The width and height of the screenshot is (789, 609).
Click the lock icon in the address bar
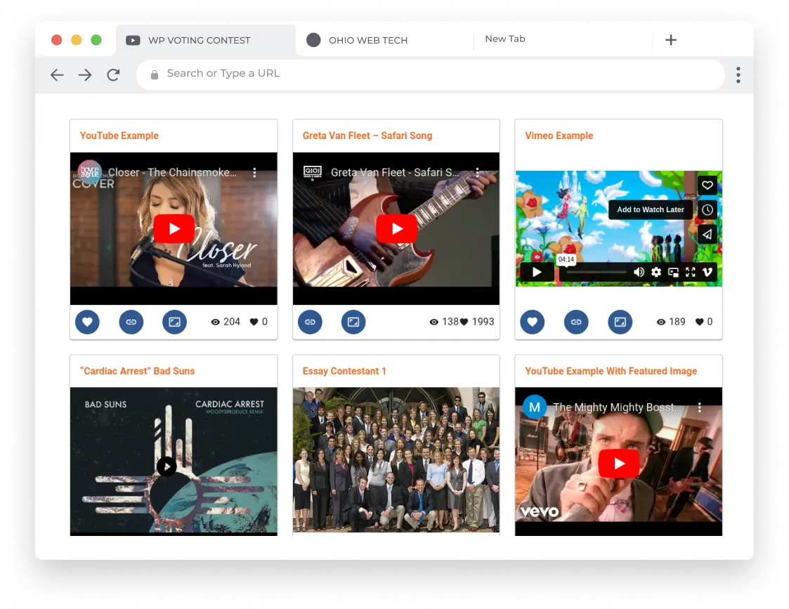click(x=155, y=74)
